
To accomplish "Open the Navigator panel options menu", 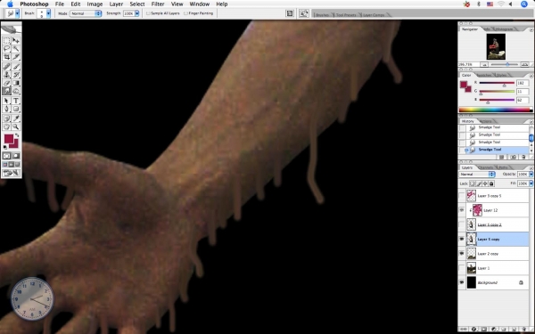I will click(531, 29).
